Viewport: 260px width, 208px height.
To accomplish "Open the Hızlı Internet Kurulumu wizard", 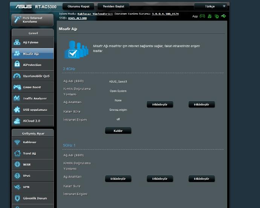I will click(32, 20).
